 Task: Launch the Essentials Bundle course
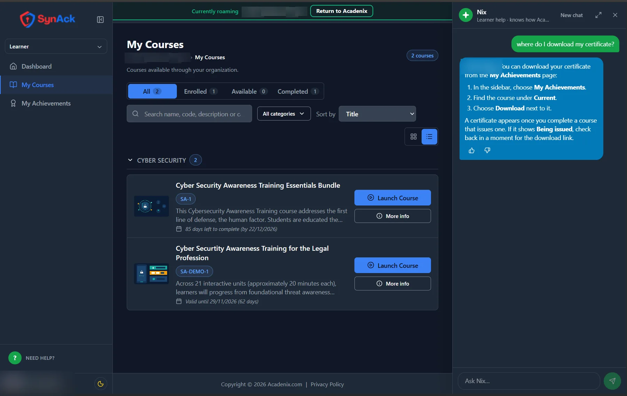click(393, 198)
